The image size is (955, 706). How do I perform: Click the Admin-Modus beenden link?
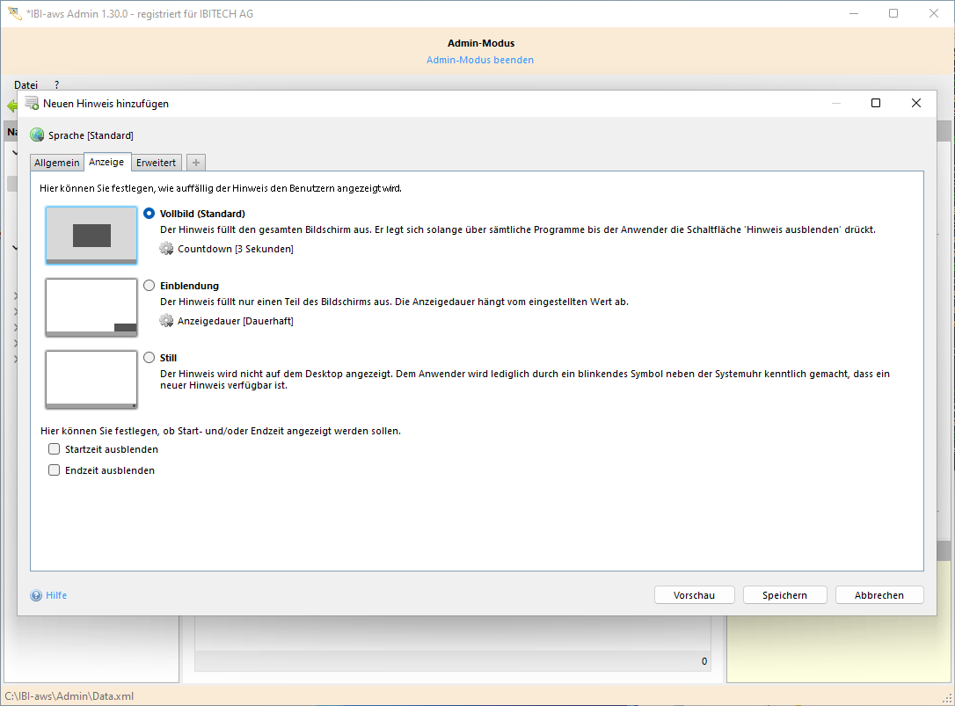point(480,60)
